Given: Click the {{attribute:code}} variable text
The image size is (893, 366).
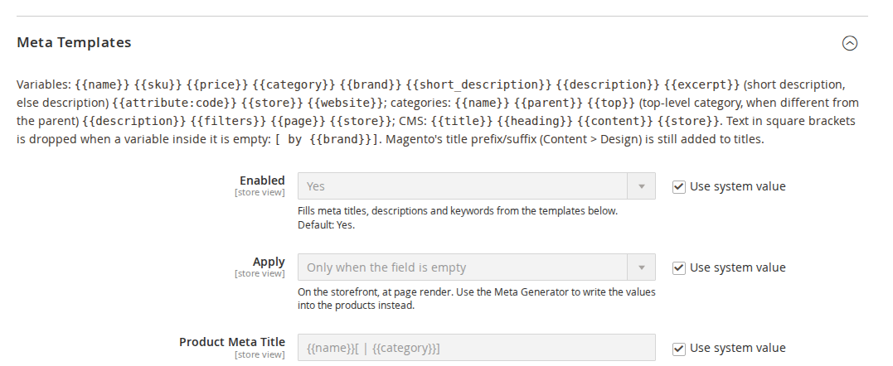Looking at the screenshot, I should click(x=174, y=103).
